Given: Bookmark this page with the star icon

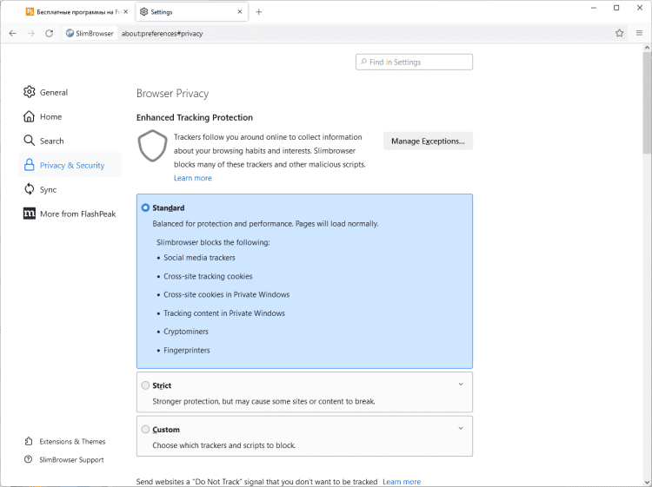Looking at the screenshot, I should 620,33.
